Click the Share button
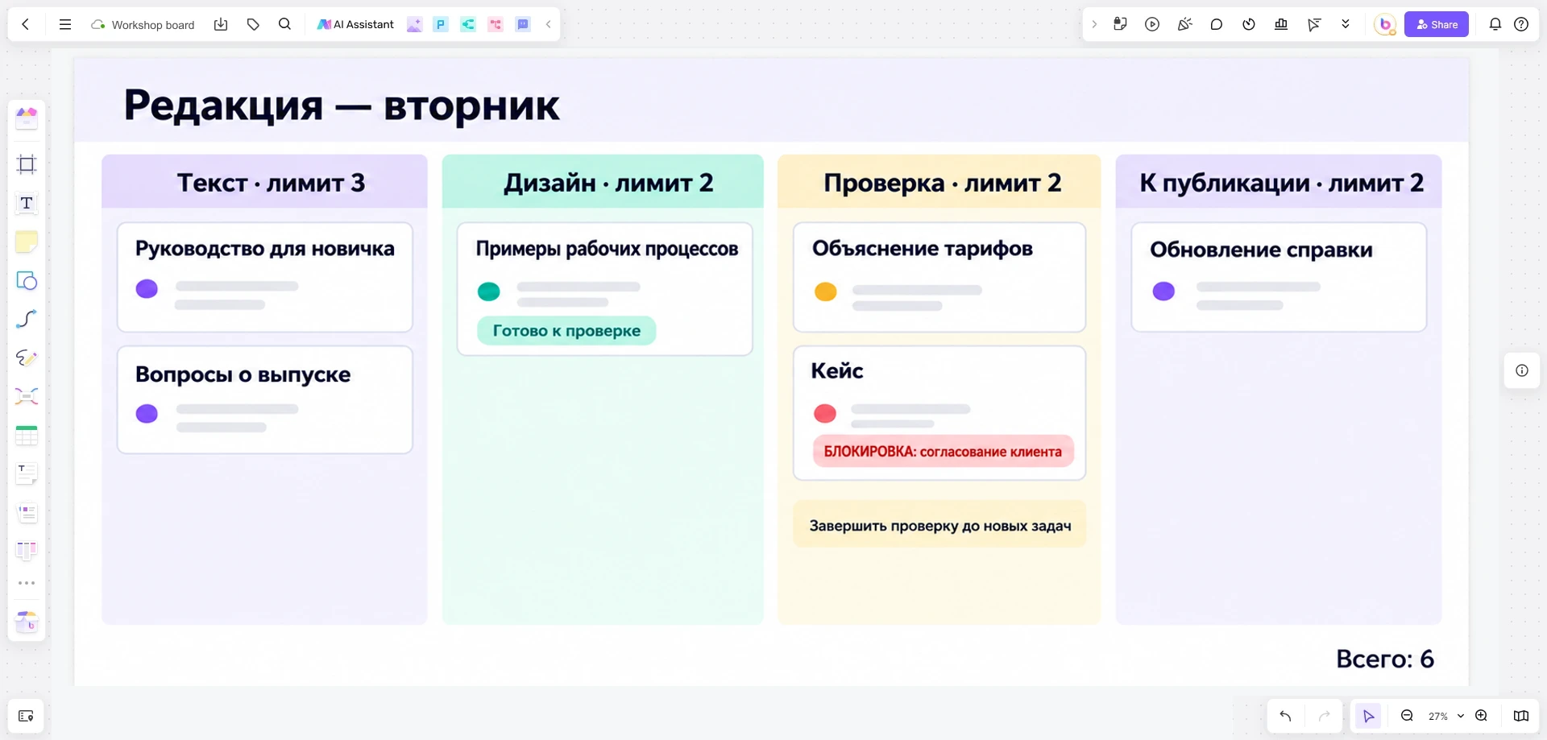The height and width of the screenshot is (740, 1547). click(x=1437, y=24)
